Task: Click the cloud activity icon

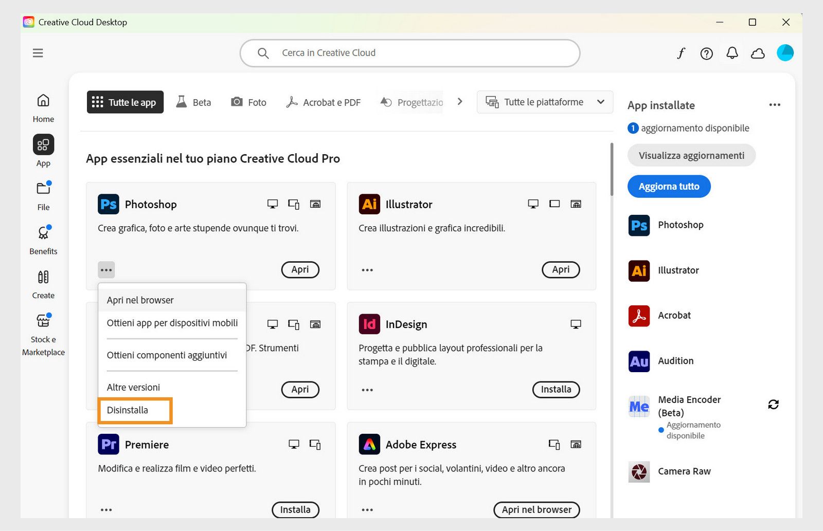Action: click(x=758, y=53)
